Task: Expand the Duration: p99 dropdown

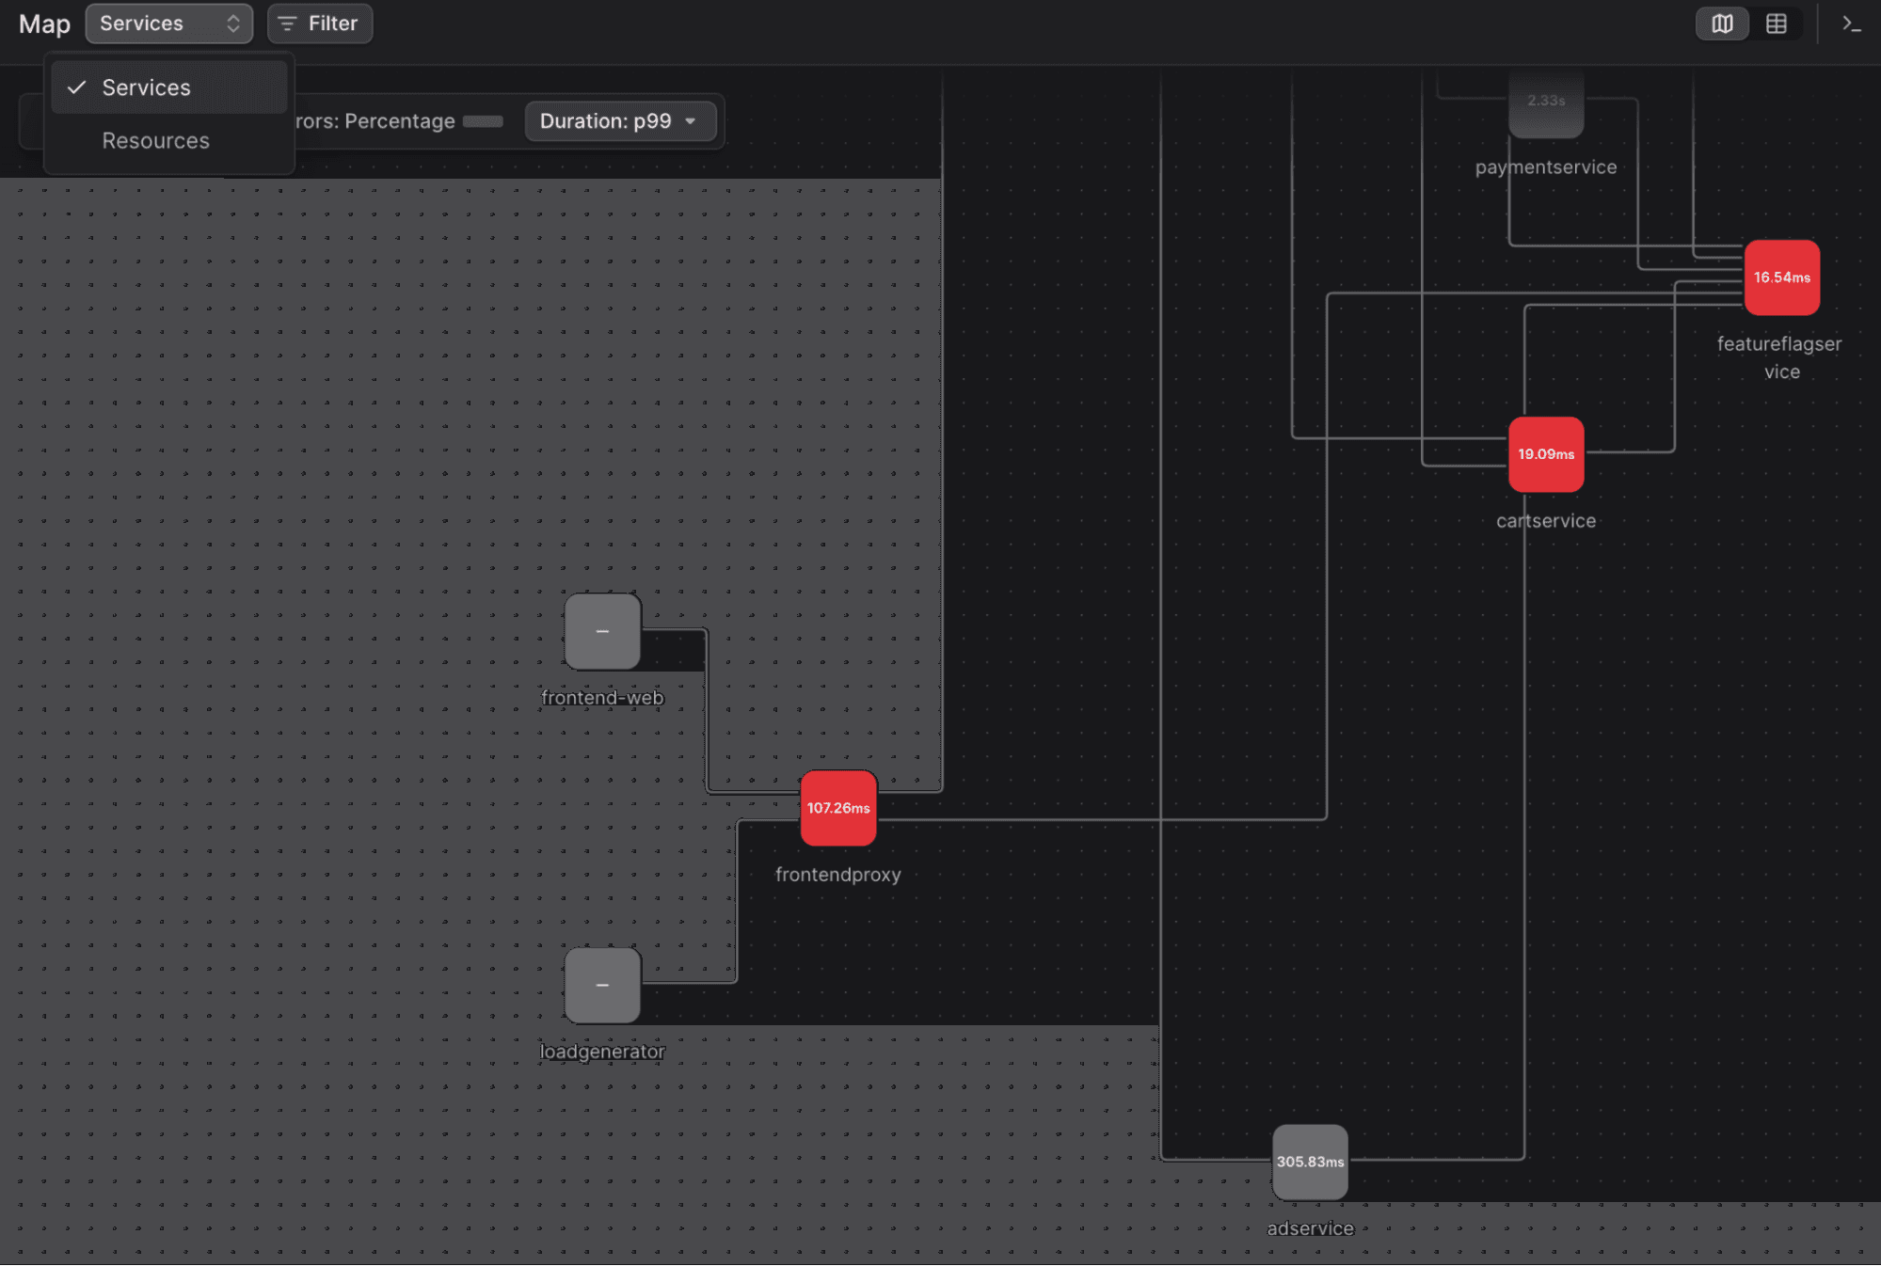Action: pos(620,121)
